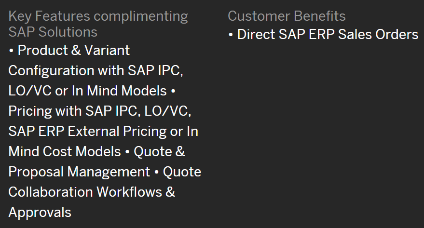Click the "Key Features complimenting" heading line
The width and height of the screenshot is (424, 228).
click(98, 16)
